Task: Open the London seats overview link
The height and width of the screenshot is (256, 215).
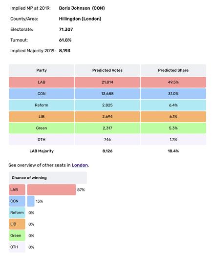Action: tap(80, 165)
